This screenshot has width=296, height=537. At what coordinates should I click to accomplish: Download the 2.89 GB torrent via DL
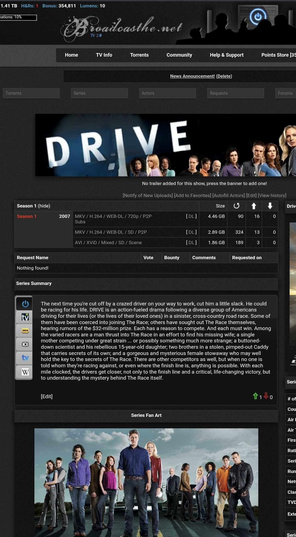coord(191,232)
